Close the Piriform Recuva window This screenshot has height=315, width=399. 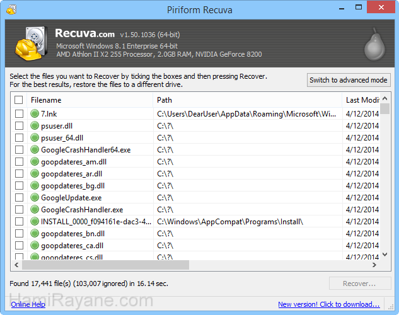381,7
